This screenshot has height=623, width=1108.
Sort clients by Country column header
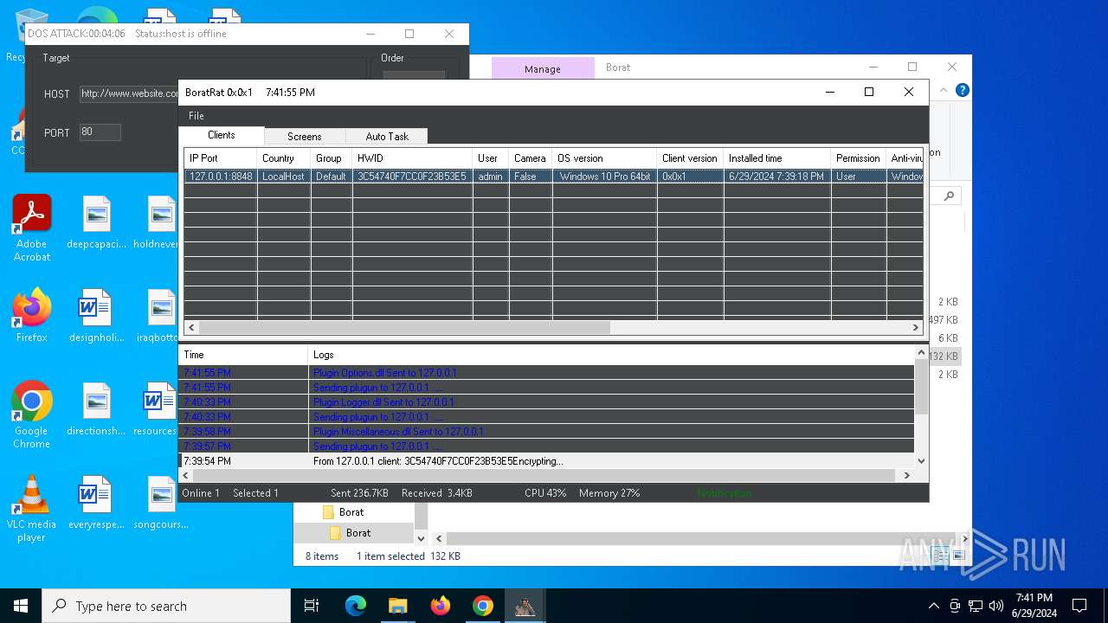(283, 158)
